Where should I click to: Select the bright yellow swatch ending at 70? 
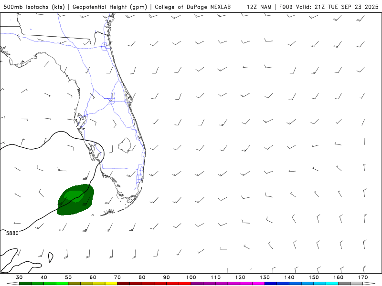pyautogui.click(x=111, y=284)
